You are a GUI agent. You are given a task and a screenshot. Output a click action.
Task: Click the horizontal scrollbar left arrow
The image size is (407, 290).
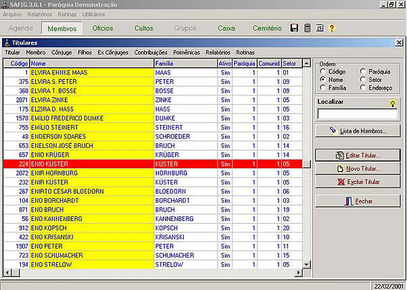pyautogui.click(x=7, y=272)
